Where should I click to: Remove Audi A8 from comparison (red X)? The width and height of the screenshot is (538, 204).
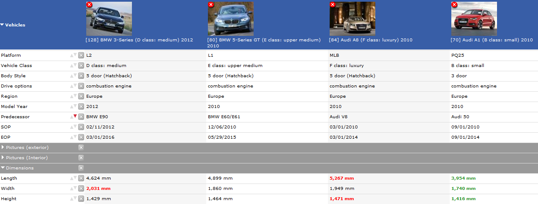pyautogui.click(x=332, y=5)
